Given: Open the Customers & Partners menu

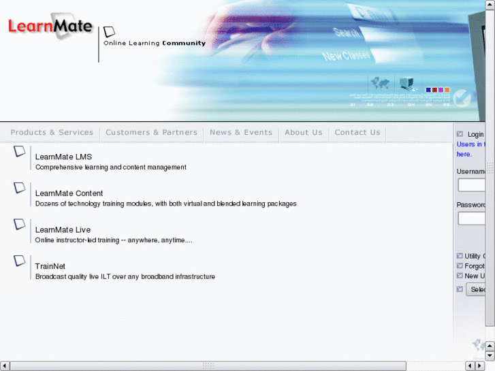Looking at the screenshot, I should [x=152, y=132].
